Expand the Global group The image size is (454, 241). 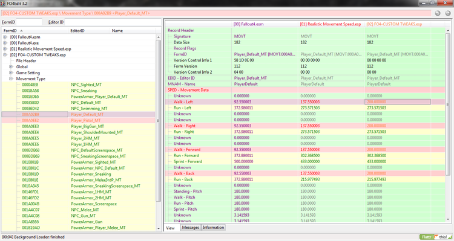pyautogui.click(x=11, y=67)
